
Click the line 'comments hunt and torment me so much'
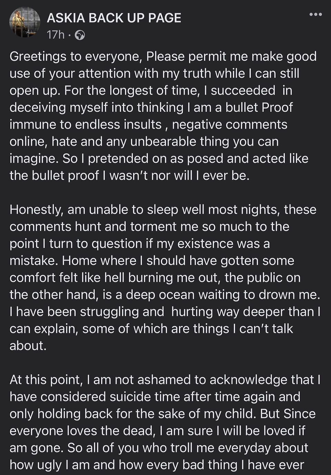tap(149, 226)
